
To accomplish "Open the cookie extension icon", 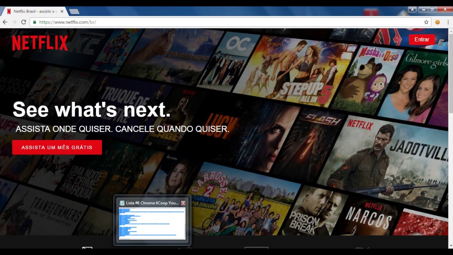I will click(x=438, y=22).
